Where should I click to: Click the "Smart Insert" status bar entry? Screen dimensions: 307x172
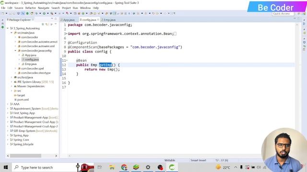(x=198, y=161)
